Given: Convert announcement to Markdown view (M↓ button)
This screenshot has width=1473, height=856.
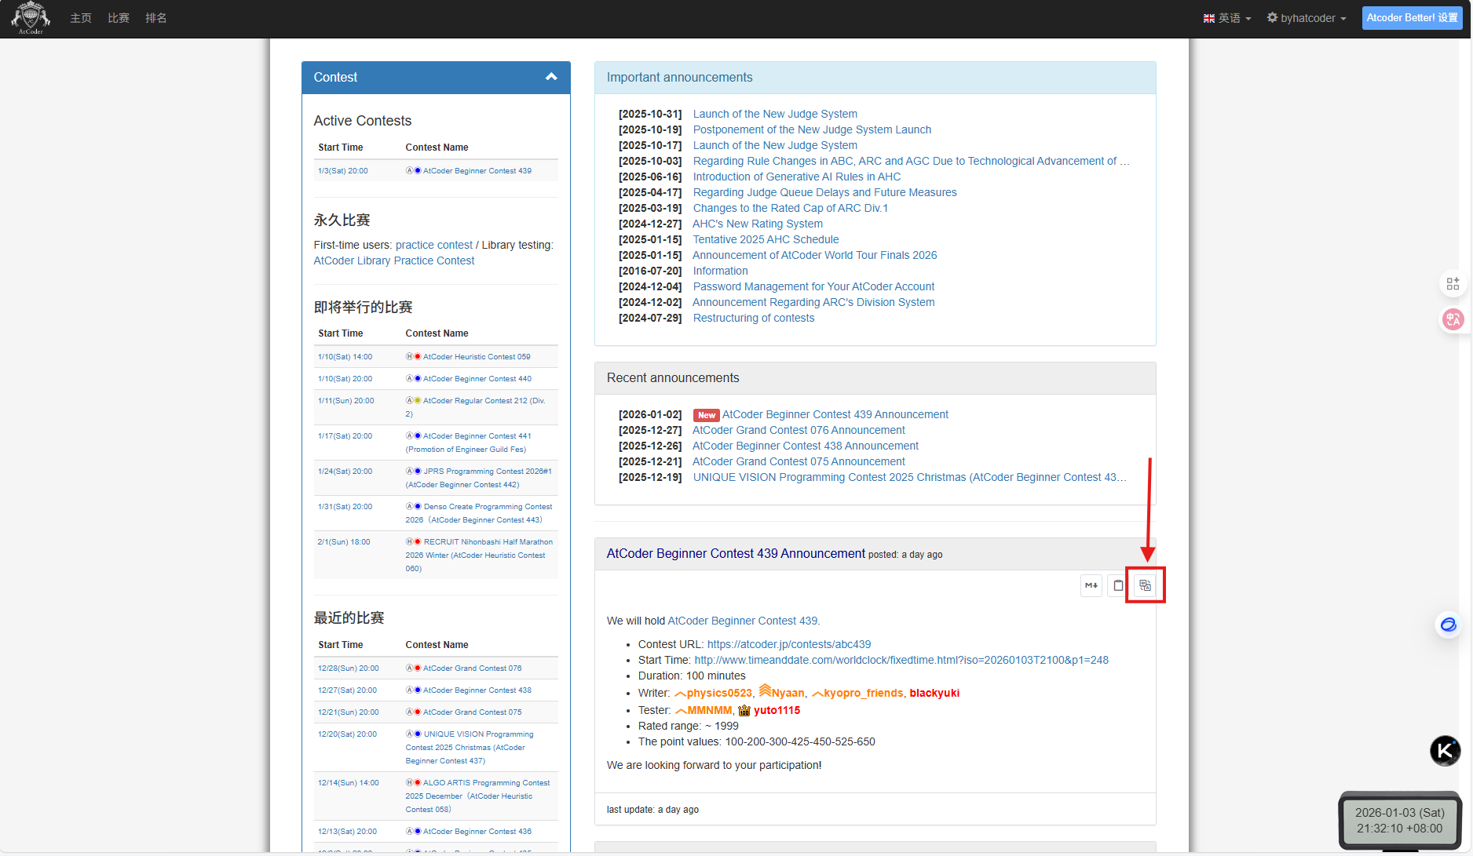Looking at the screenshot, I should click(1091, 585).
